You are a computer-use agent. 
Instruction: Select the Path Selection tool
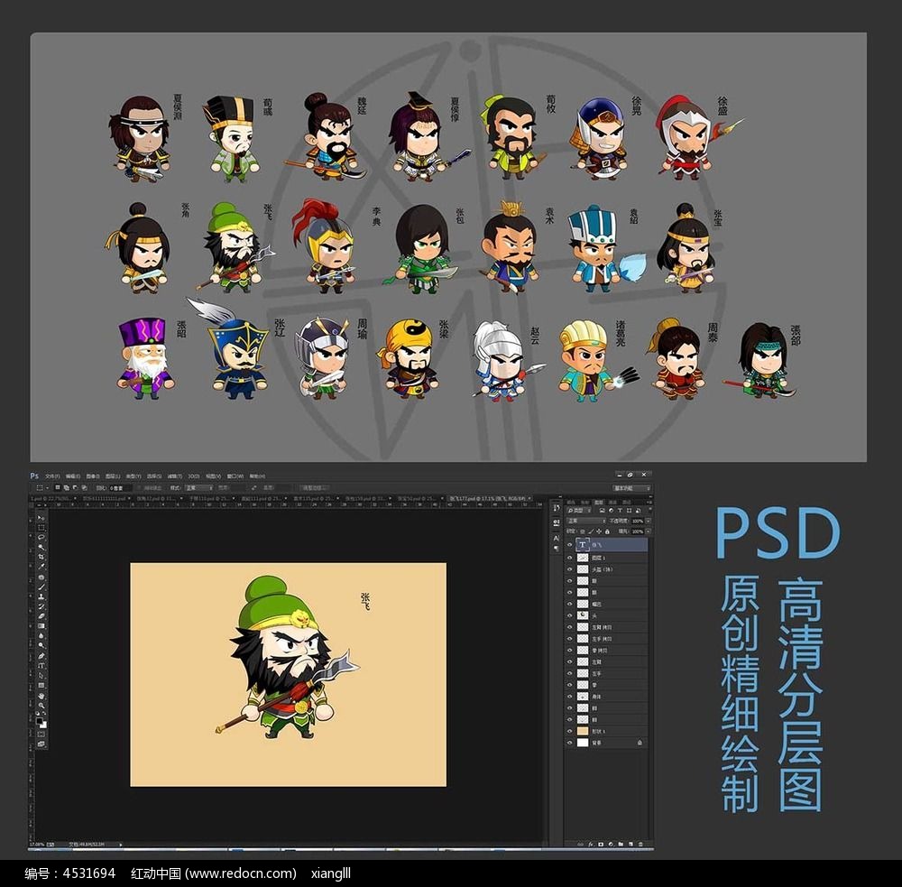(x=41, y=675)
